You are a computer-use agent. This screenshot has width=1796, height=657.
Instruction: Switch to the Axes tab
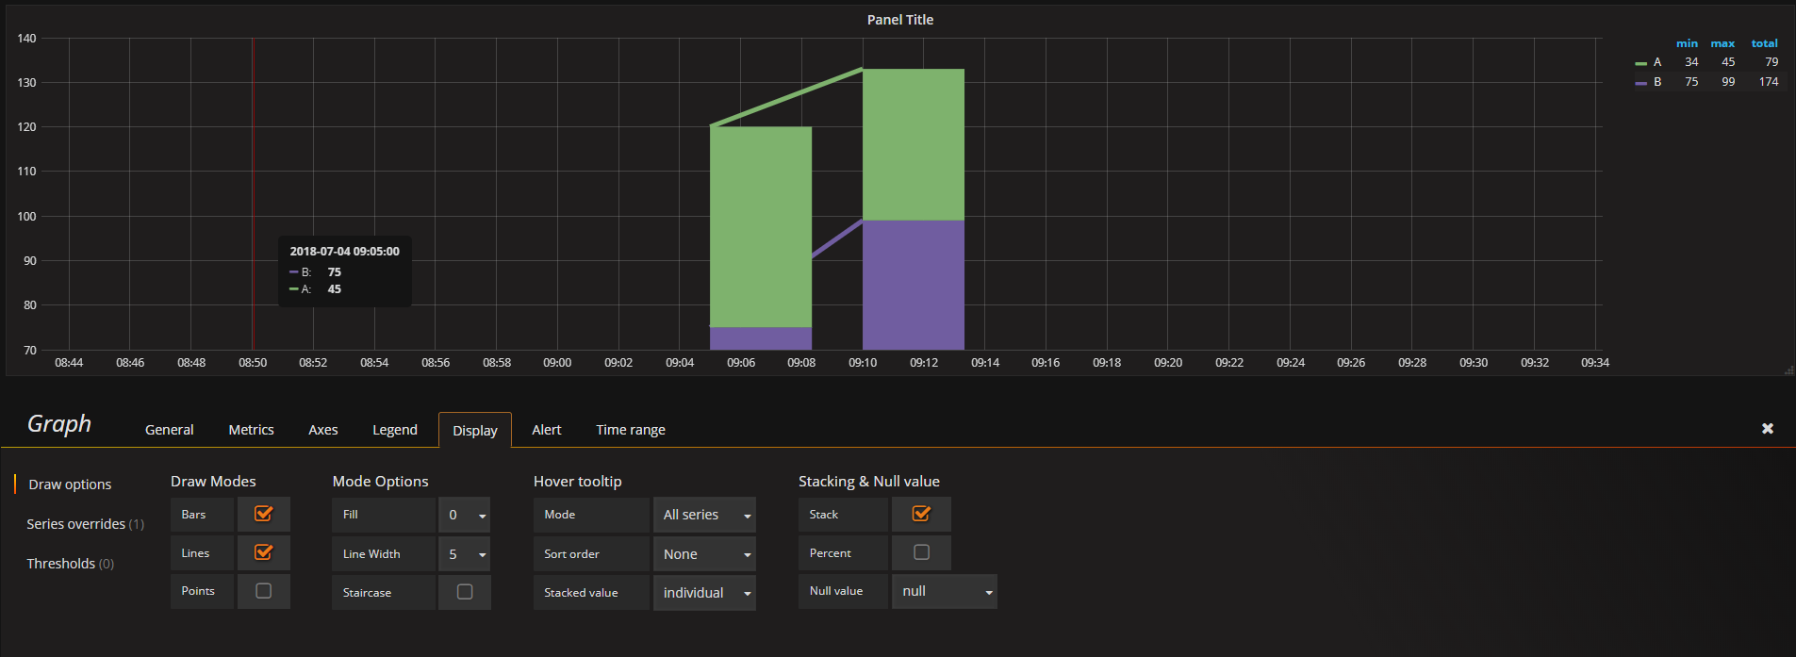click(x=323, y=430)
